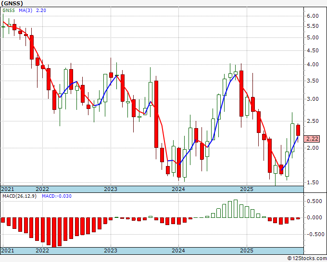Click the tallest green MACD histogram bar
327x262 pixels.
[x=236, y=209]
